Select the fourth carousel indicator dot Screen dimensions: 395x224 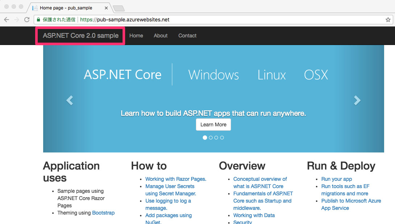[x=222, y=137]
